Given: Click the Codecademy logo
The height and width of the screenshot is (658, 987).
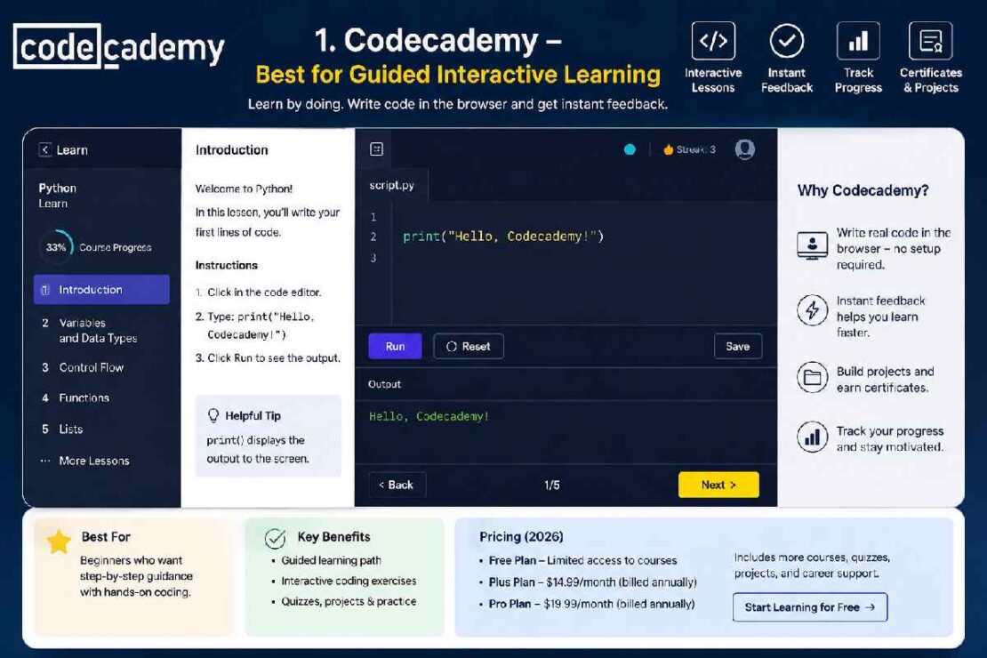Looking at the screenshot, I should point(119,46).
